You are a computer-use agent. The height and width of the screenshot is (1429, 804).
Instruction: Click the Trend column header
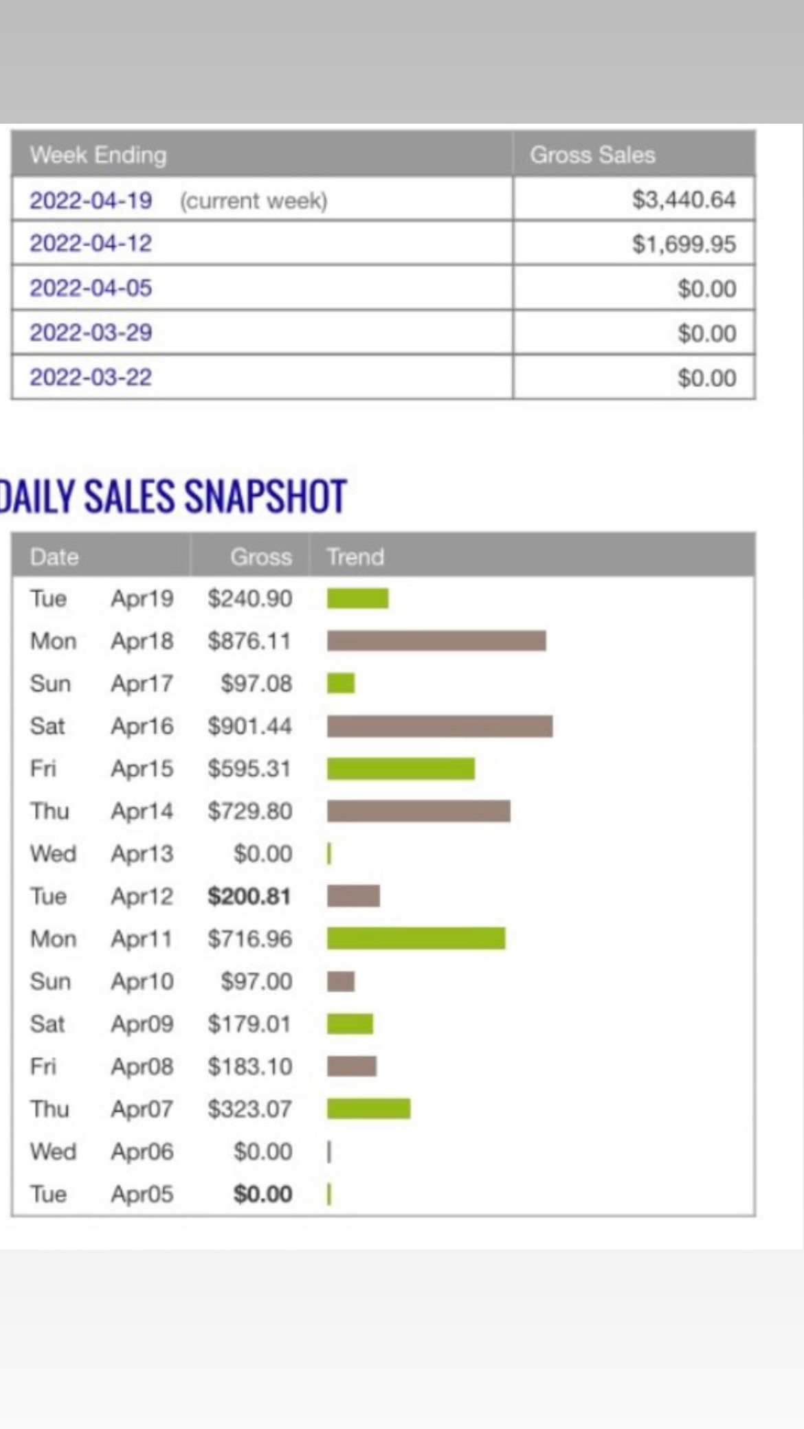point(355,556)
